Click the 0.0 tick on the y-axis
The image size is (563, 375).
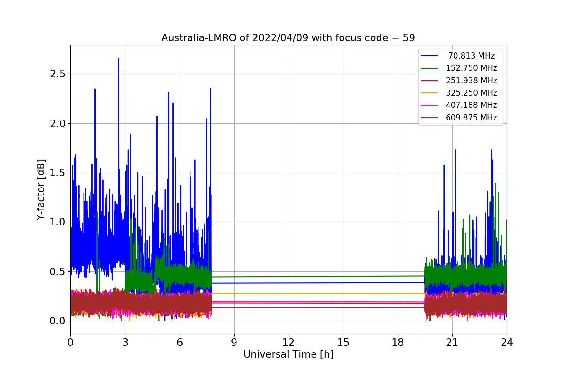click(58, 321)
